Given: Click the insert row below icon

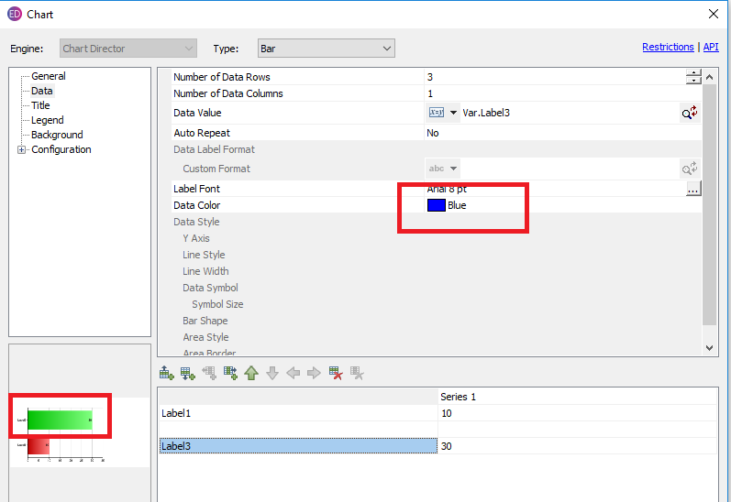Looking at the screenshot, I should click(188, 373).
